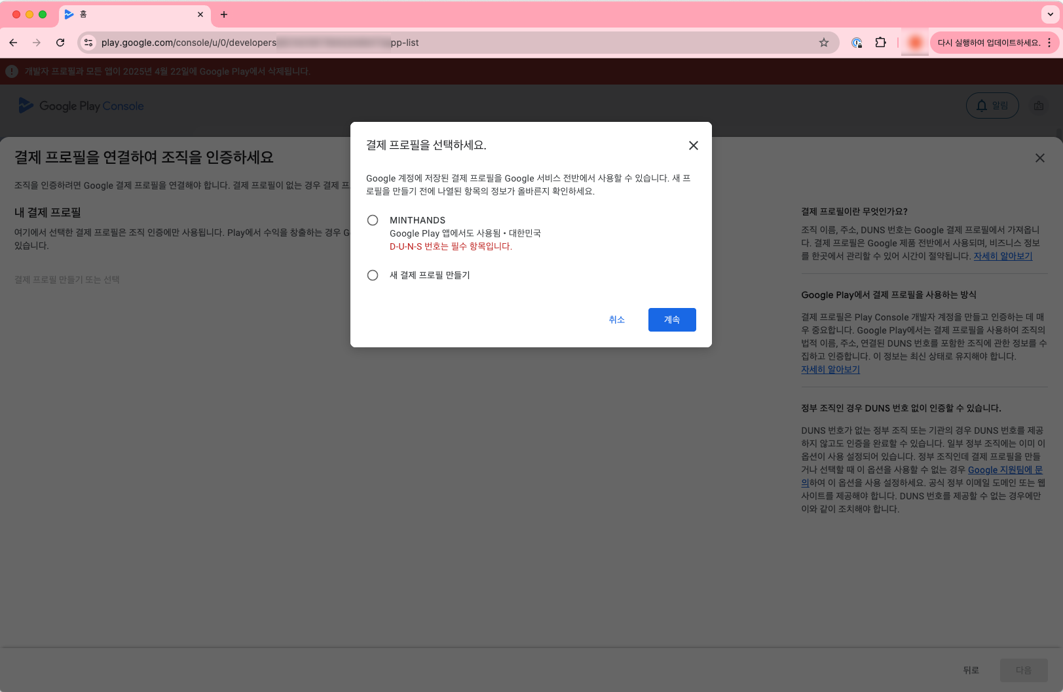Image resolution: width=1063 pixels, height=692 pixels.
Task: Select the MINTHANDS payment profile radio
Action: point(373,220)
